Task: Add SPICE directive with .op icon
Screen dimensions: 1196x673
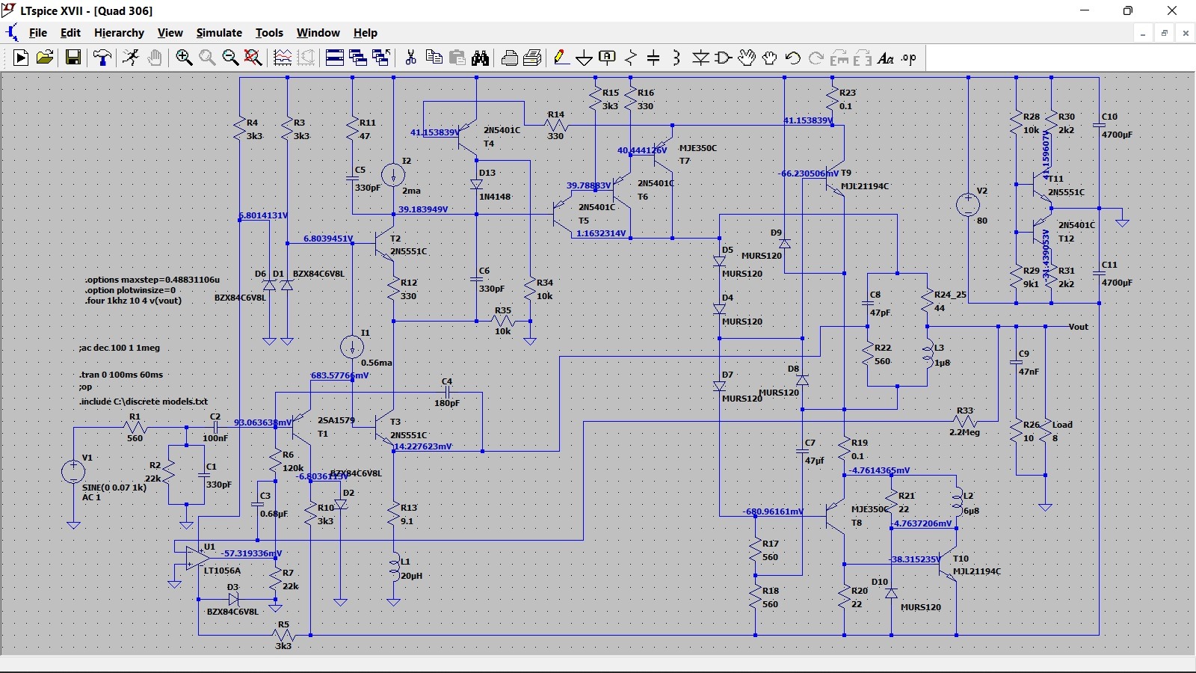Action: click(x=909, y=58)
